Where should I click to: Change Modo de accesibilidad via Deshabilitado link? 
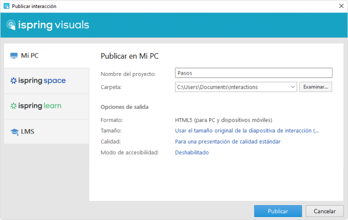[192, 152]
